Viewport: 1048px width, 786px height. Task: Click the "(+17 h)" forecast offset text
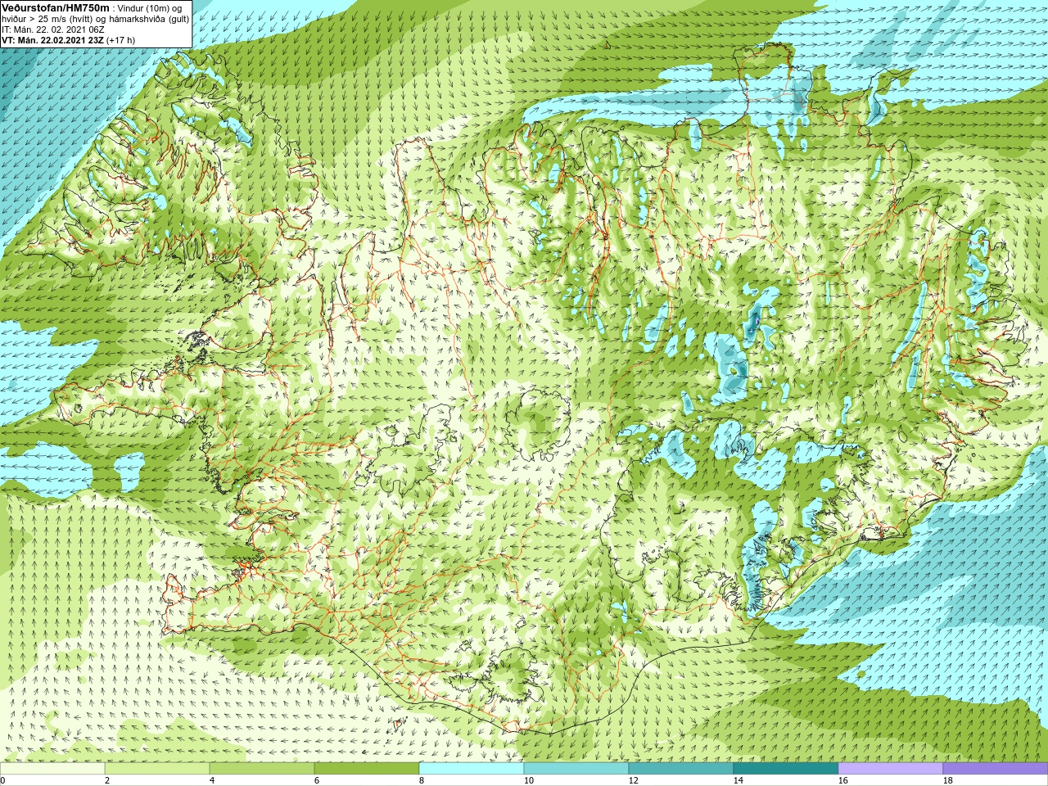(121, 40)
